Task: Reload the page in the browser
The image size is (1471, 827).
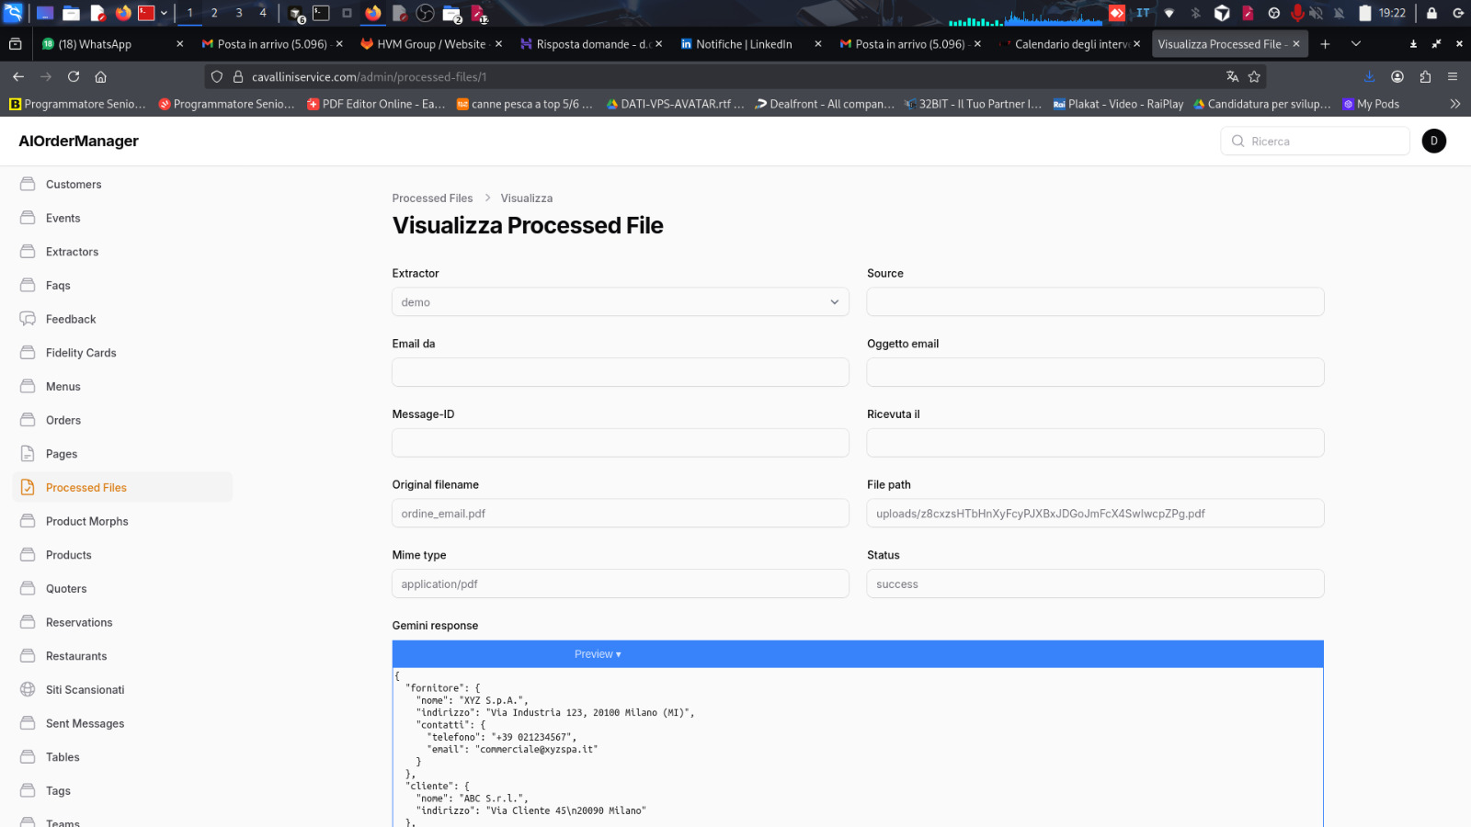Action: tap(74, 77)
